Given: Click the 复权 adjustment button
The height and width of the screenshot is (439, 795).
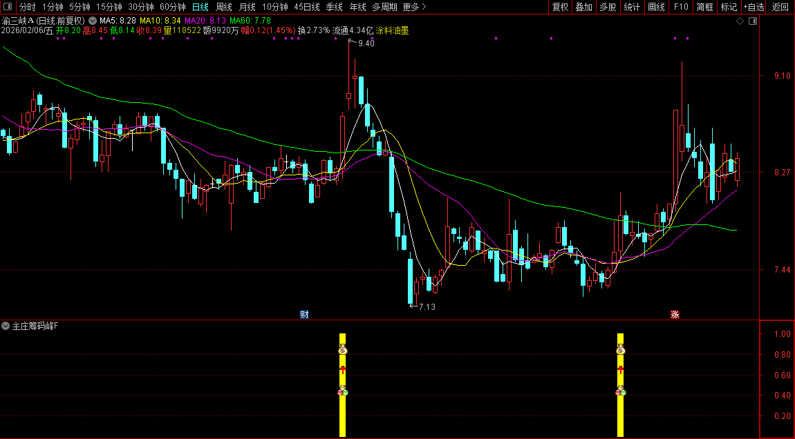Looking at the screenshot, I should point(560,7).
